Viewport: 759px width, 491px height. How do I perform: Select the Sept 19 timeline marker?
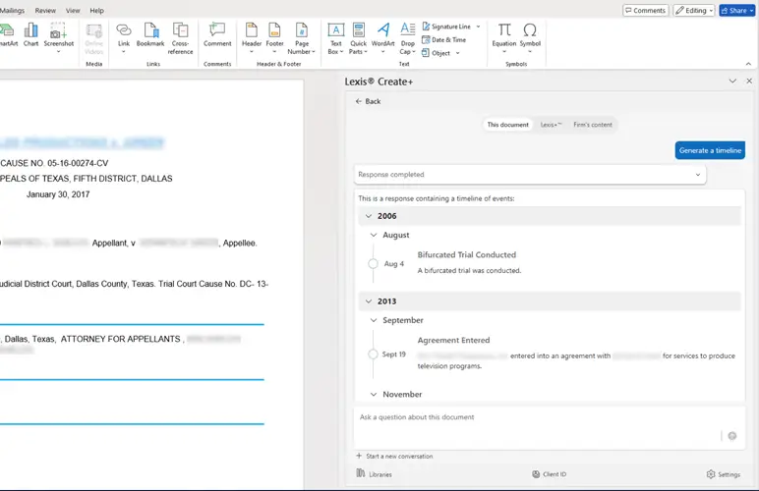pyautogui.click(x=373, y=355)
